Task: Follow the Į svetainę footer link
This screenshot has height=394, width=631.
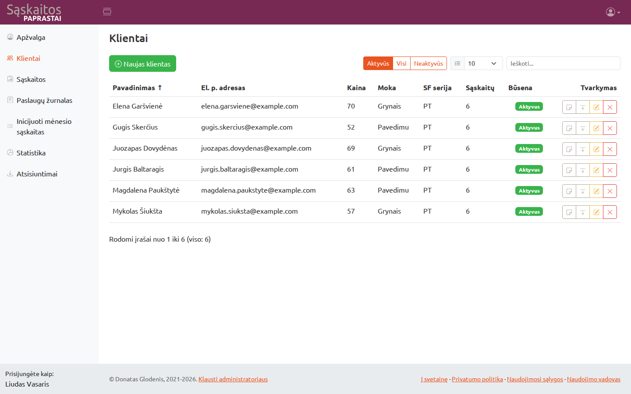Action: tap(434, 380)
